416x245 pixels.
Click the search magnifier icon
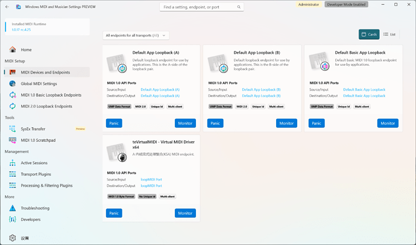pyautogui.click(x=239, y=7)
